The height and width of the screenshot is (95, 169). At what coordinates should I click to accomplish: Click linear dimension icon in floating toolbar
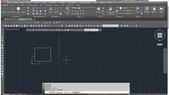tap(28, 30)
